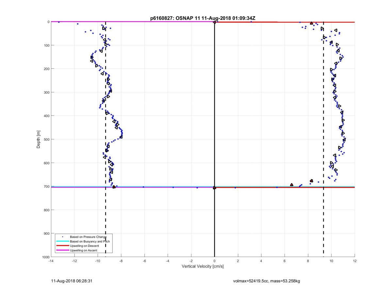Click the red triangle marker at the surface near 8 cm/s
Viewport: 392px width, 289px height.
pyautogui.click(x=311, y=23)
